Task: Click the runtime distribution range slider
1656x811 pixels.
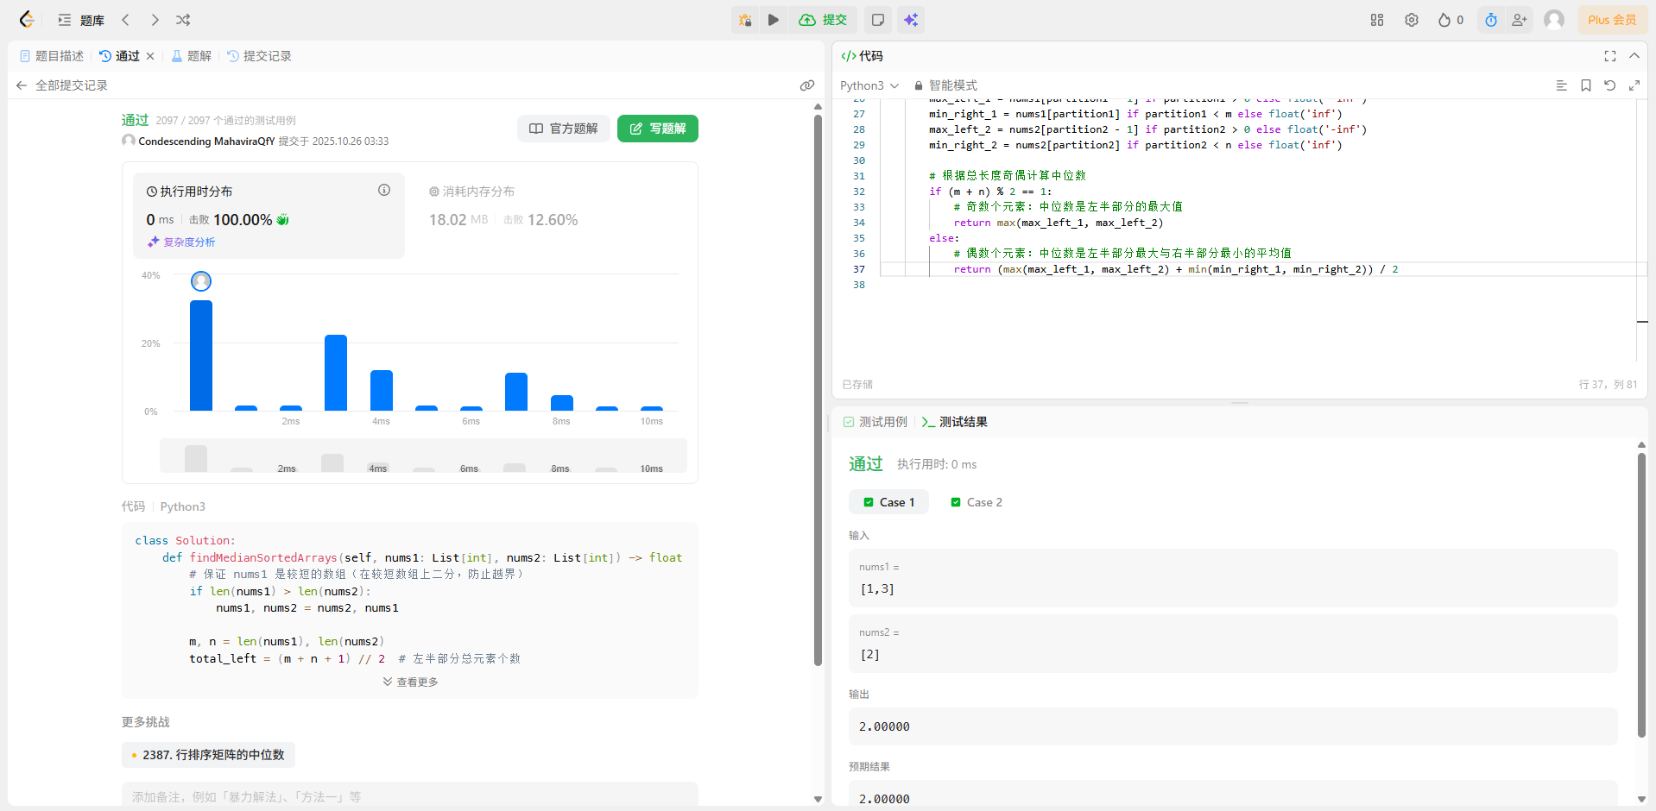Action: [x=423, y=456]
